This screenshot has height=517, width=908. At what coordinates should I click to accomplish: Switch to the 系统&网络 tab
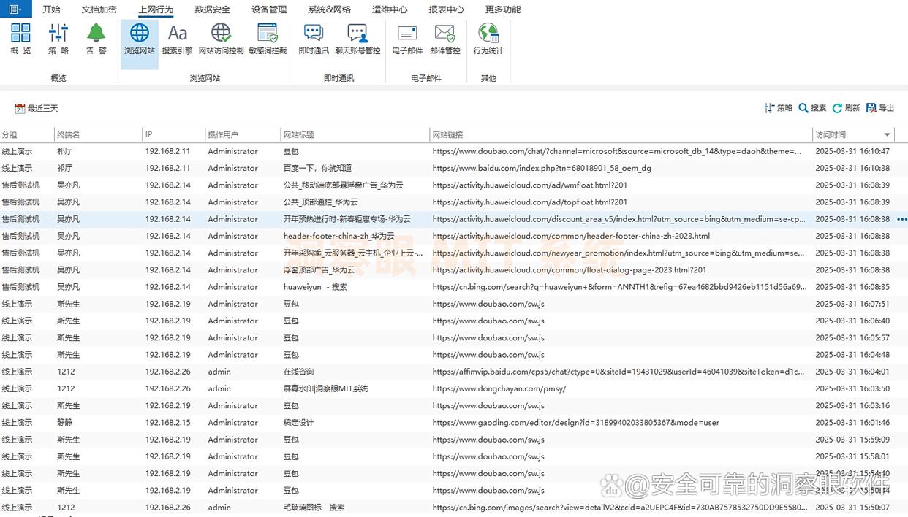(329, 9)
